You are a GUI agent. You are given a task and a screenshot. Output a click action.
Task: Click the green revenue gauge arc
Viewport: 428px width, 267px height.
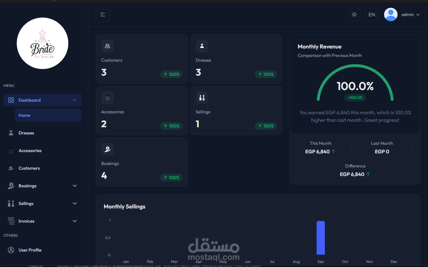[355, 66]
